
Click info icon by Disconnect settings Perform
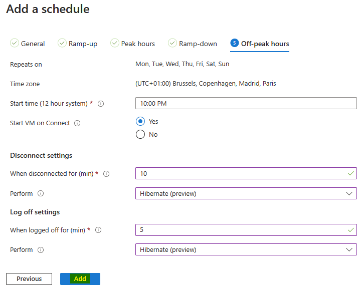(x=41, y=193)
